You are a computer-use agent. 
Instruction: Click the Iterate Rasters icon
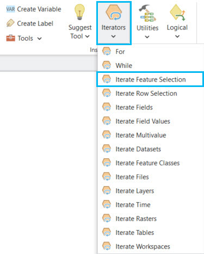[x=107, y=219]
